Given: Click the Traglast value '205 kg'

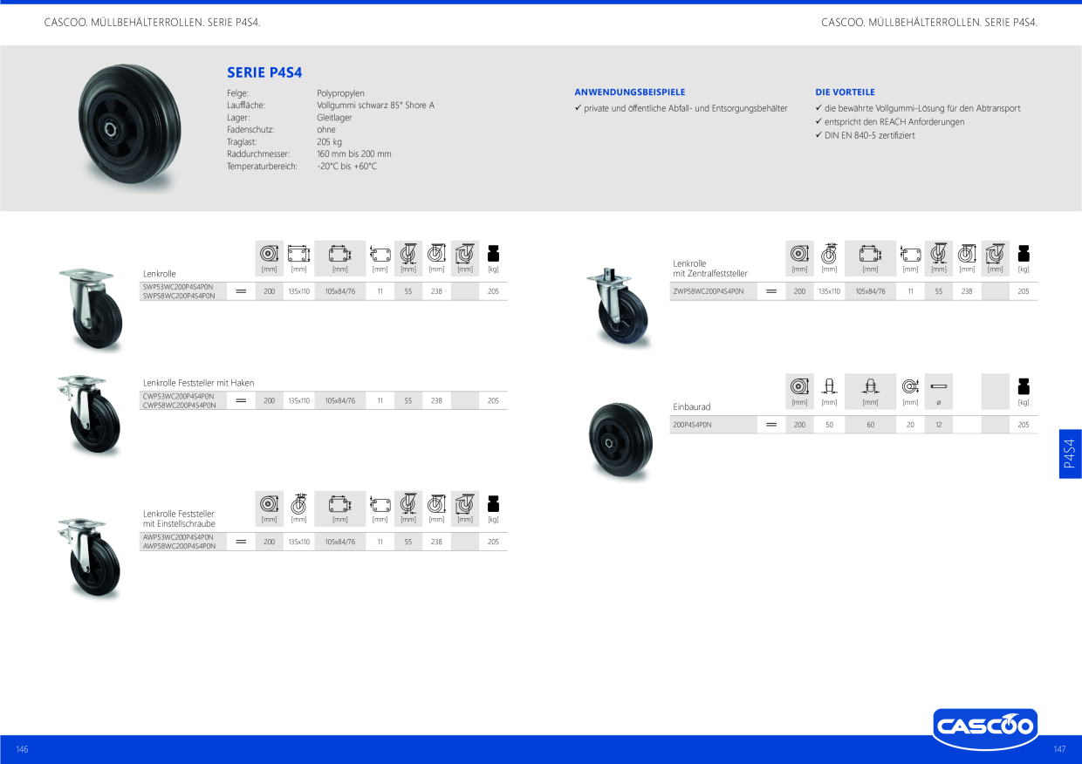Looking at the screenshot, I should click(x=329, y=141).
